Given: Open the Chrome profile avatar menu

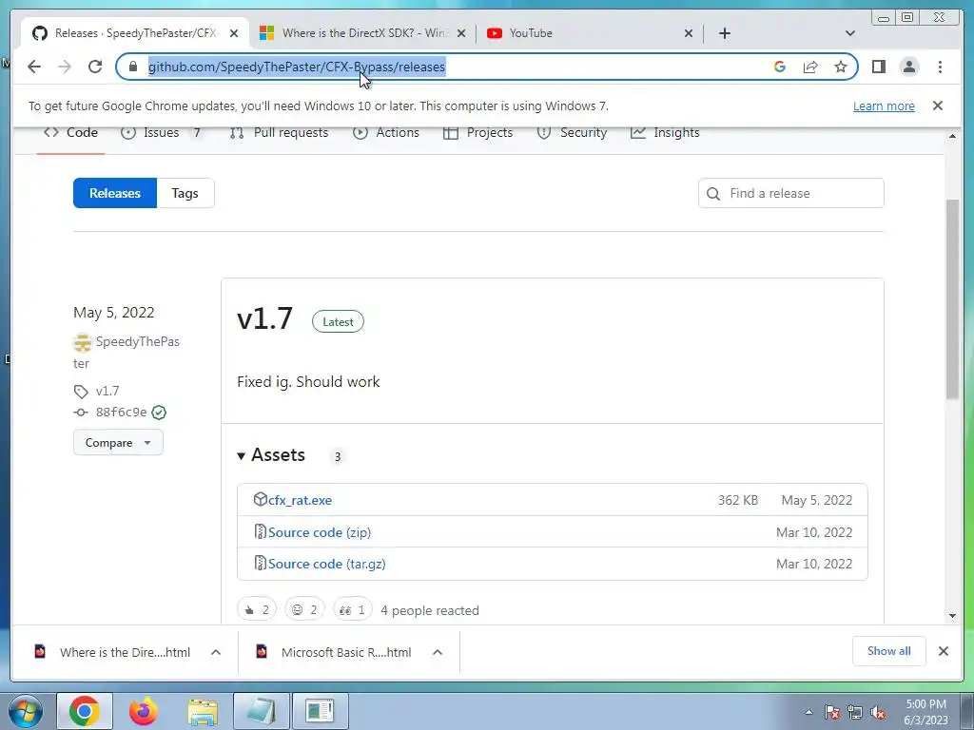Looking at the screenshot, I should pos(908,67).
